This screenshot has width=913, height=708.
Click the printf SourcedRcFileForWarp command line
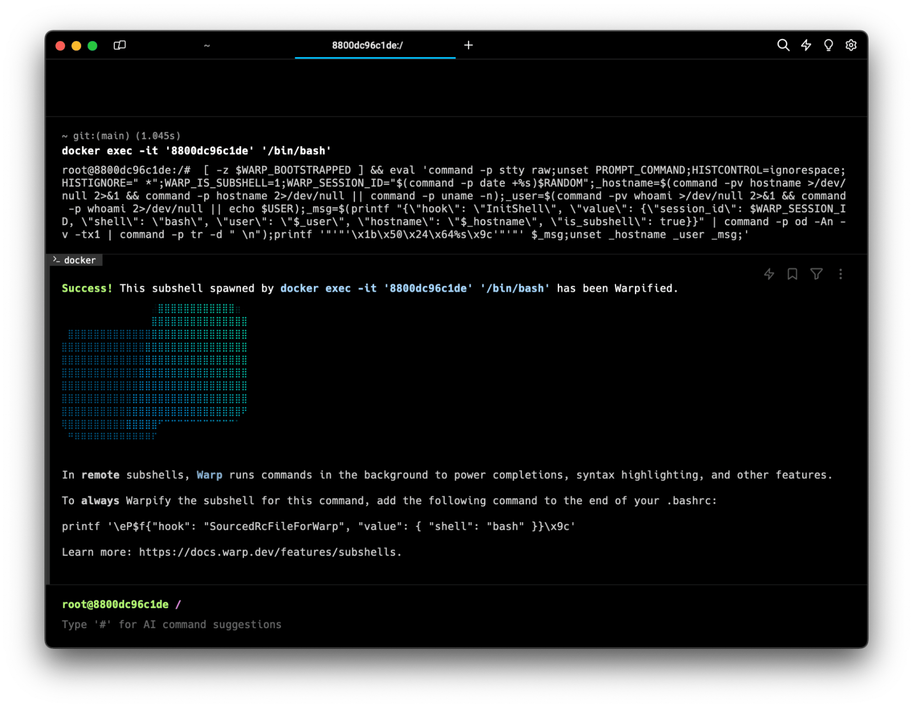click(318, 527)
